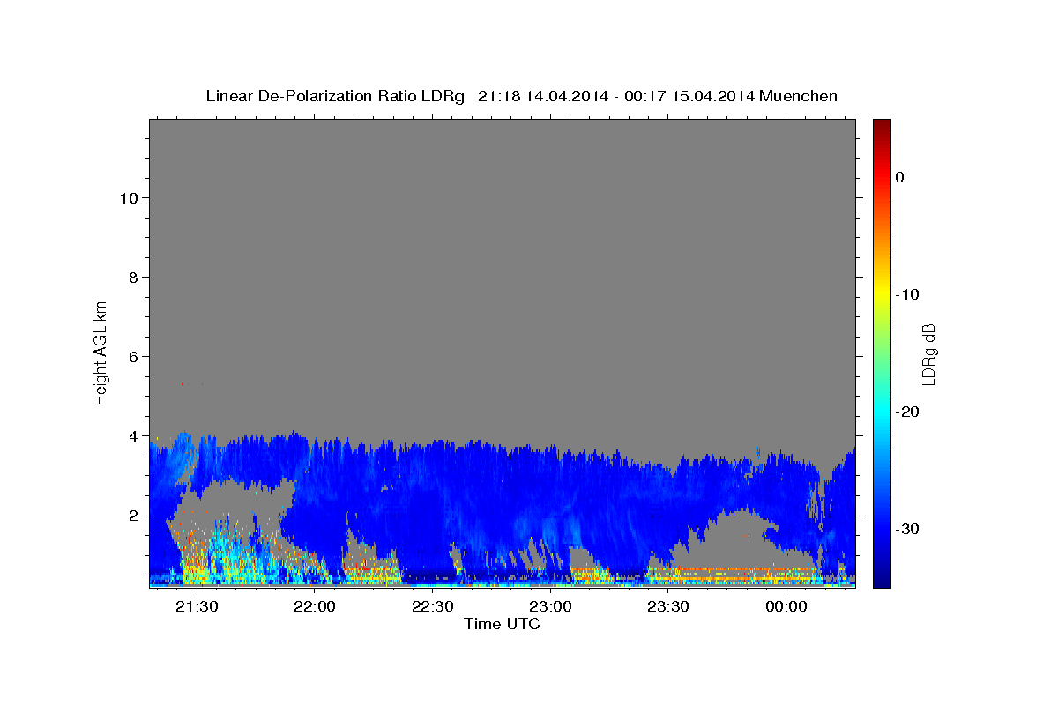Click the colorbar -20 dB label
Image resolution: width=1058 pixels, height=705 pixels.
coord(908,412)
